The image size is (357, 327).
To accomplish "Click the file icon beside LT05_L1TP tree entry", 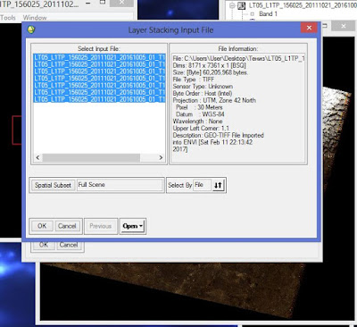I will point(241,5).
